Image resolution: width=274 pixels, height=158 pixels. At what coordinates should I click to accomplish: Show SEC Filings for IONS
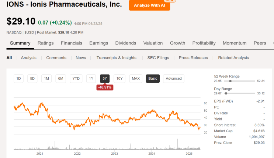click(157, 58)
